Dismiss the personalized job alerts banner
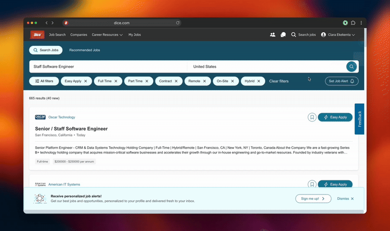Screen dimensions: 390x231 pyautogui.click(x=345, y=198)
